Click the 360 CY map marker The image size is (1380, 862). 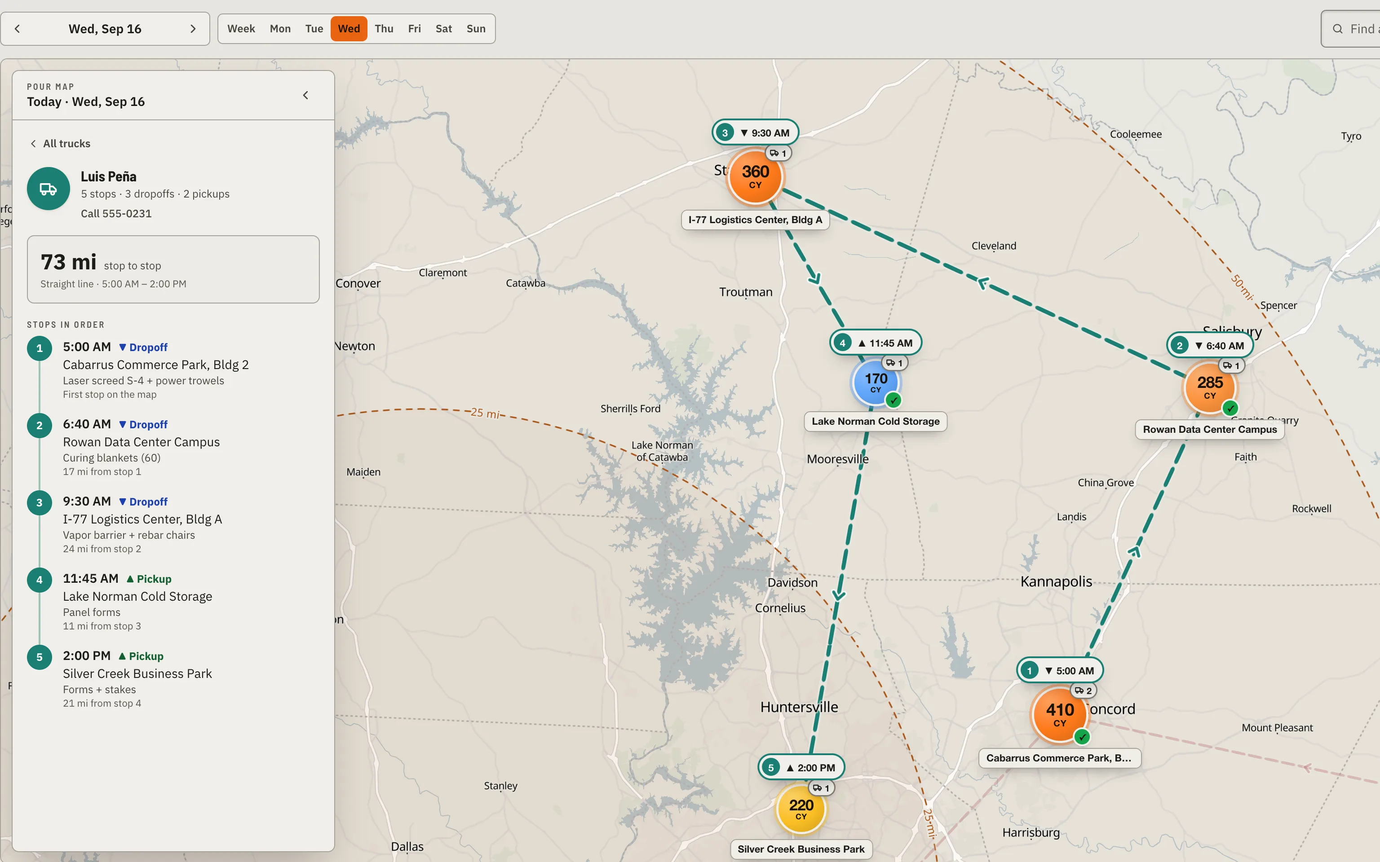coord(756,177)
